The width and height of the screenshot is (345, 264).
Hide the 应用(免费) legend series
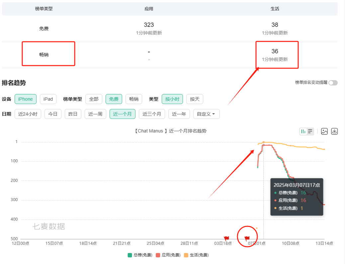pos(169,255)
